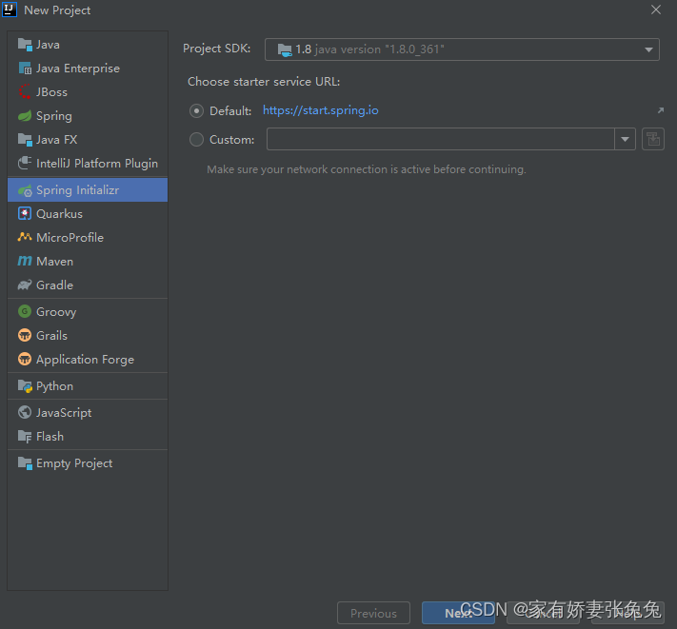Select Spring Initializr in the list
677x629 pixels.
point(88,190)
